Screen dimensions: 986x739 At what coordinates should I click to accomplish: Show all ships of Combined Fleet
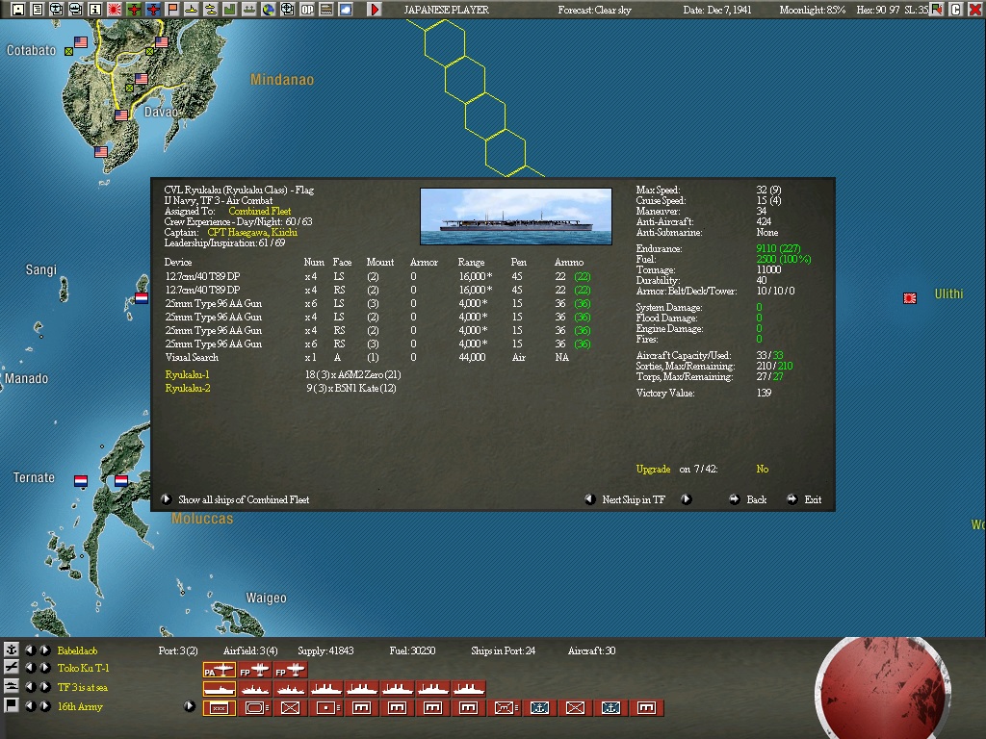[237, 499]
